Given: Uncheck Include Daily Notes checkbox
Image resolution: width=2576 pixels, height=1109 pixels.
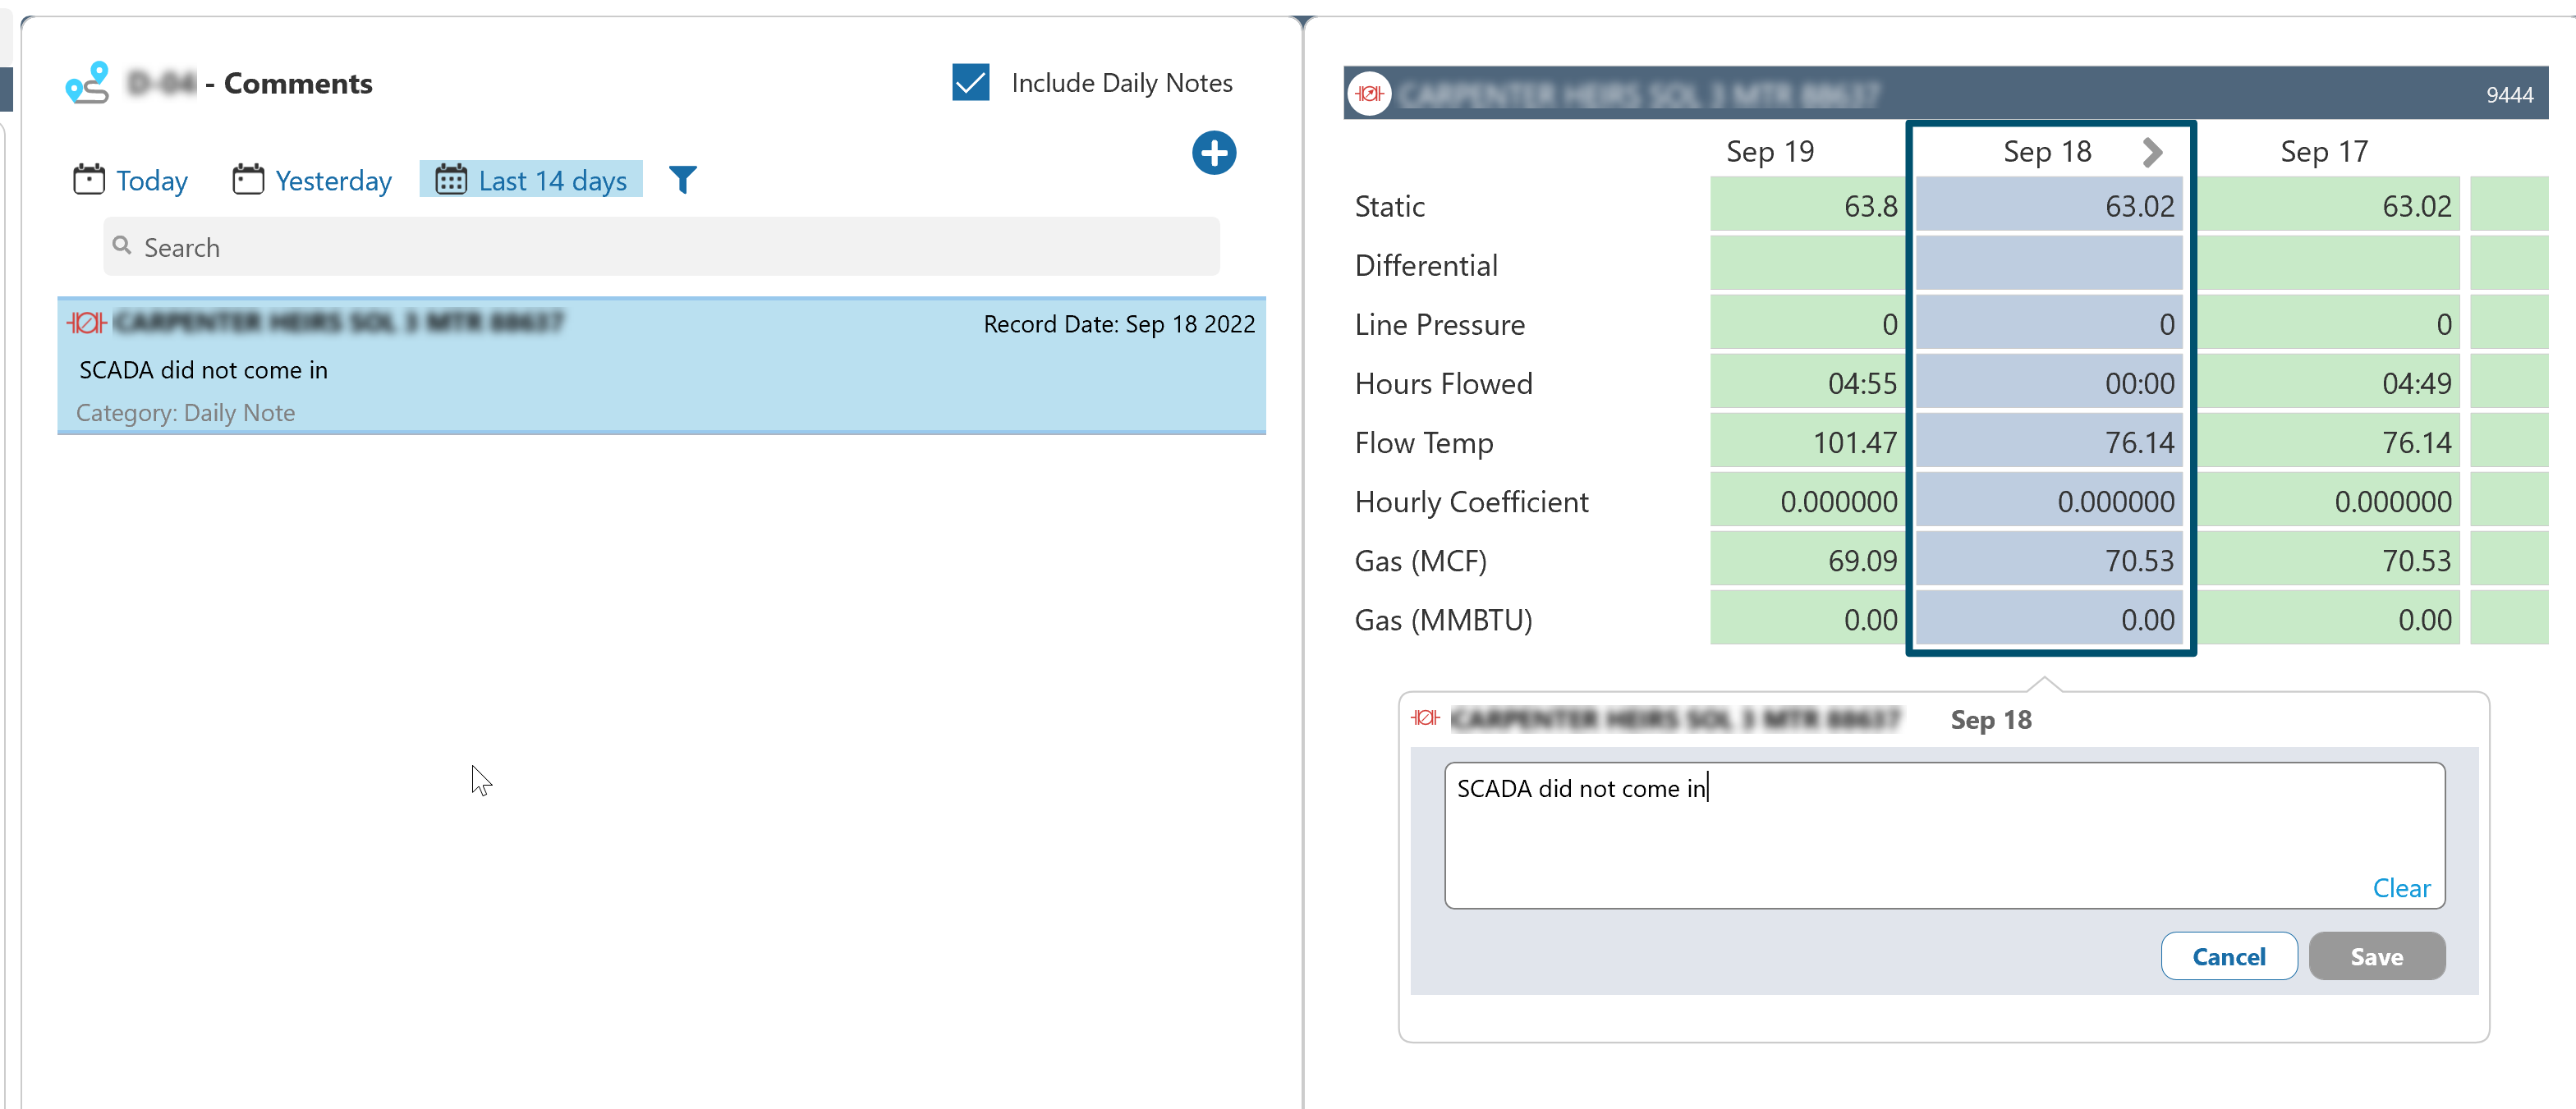Looking at the screenshot, I should pos(970,83).
